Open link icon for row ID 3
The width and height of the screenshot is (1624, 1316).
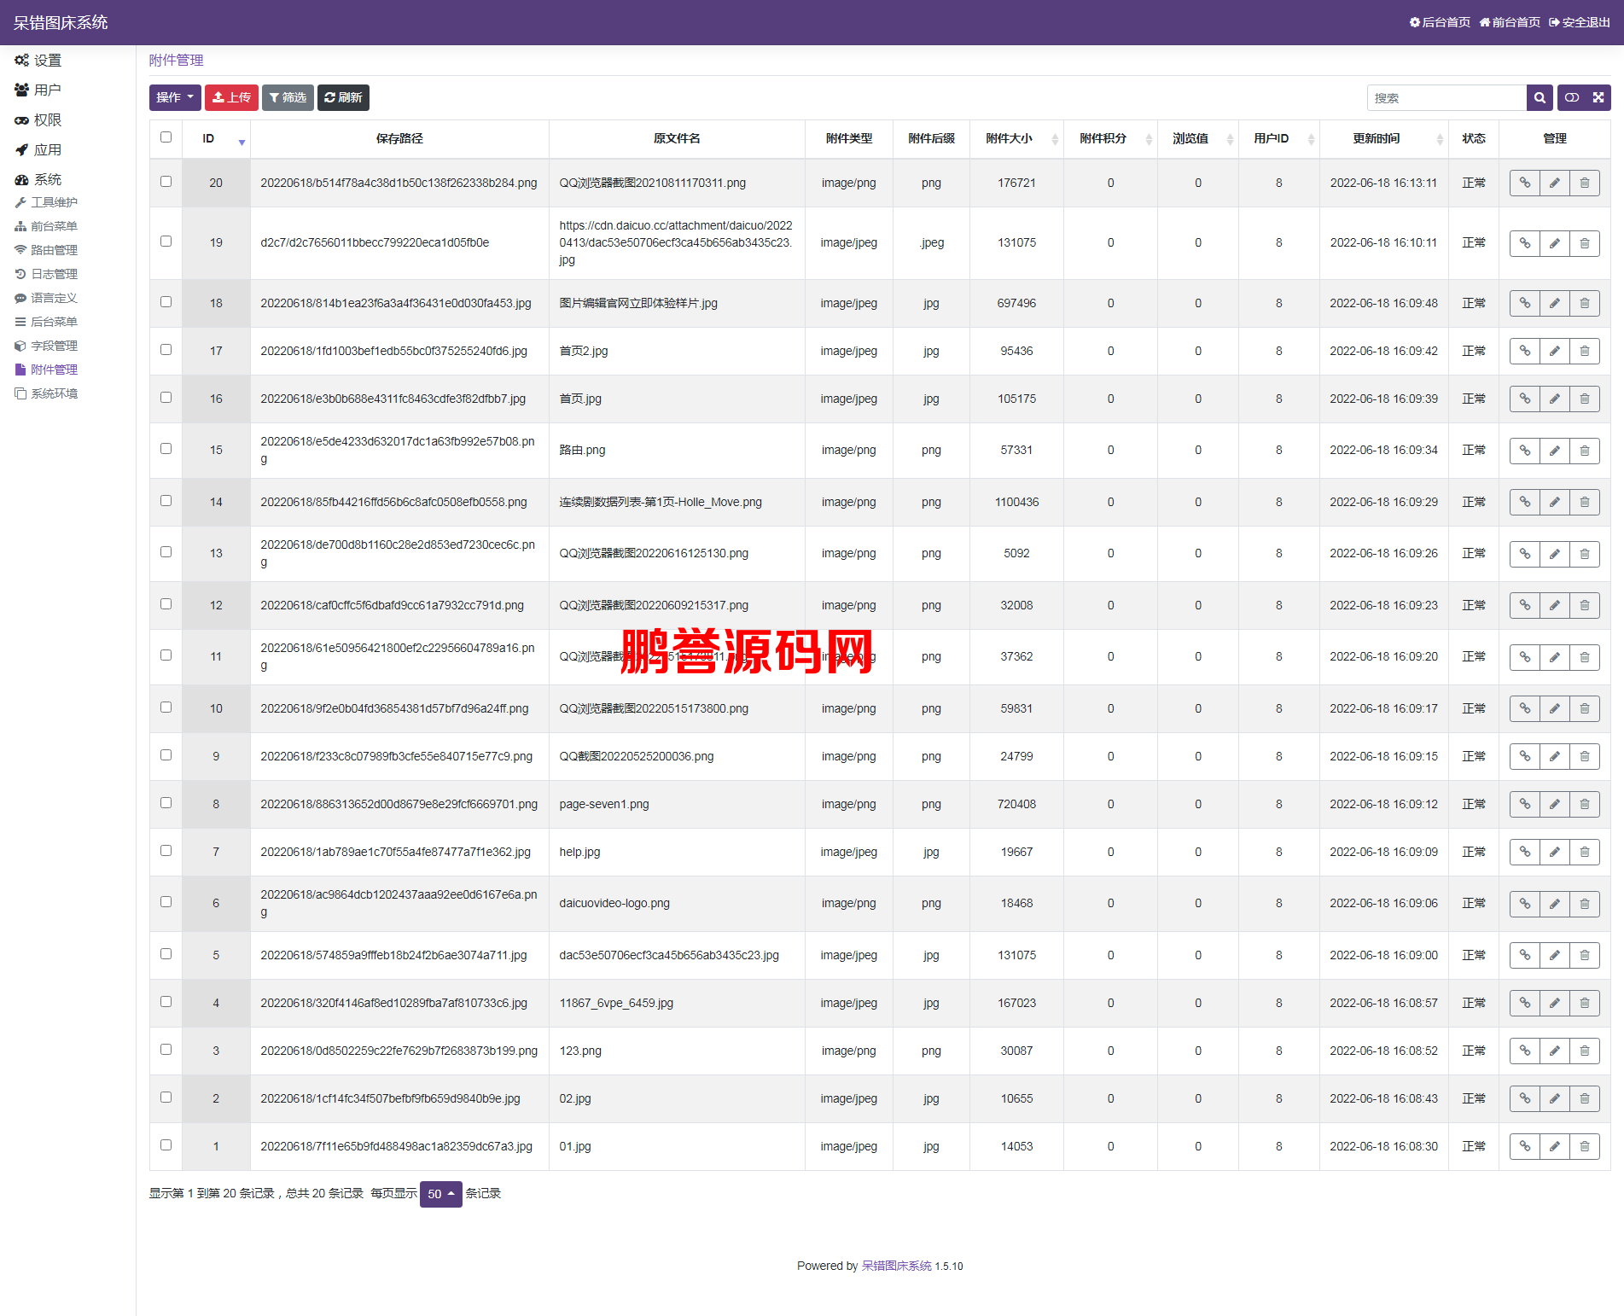(1525, 1051)
